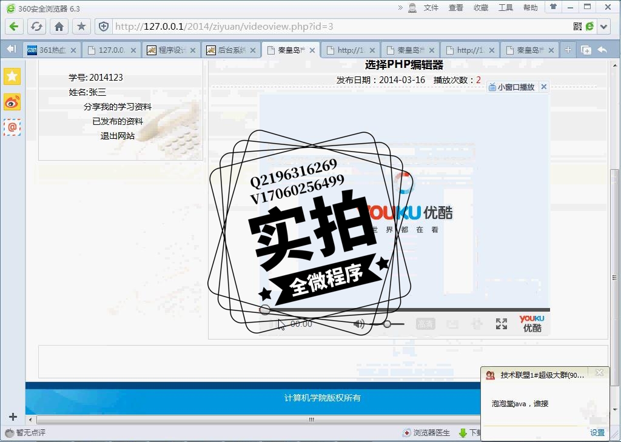Open the 分享我的学习资料 link
Image resolution: width=621 pixels, height=442 pixels.
(x=118, y=107)
